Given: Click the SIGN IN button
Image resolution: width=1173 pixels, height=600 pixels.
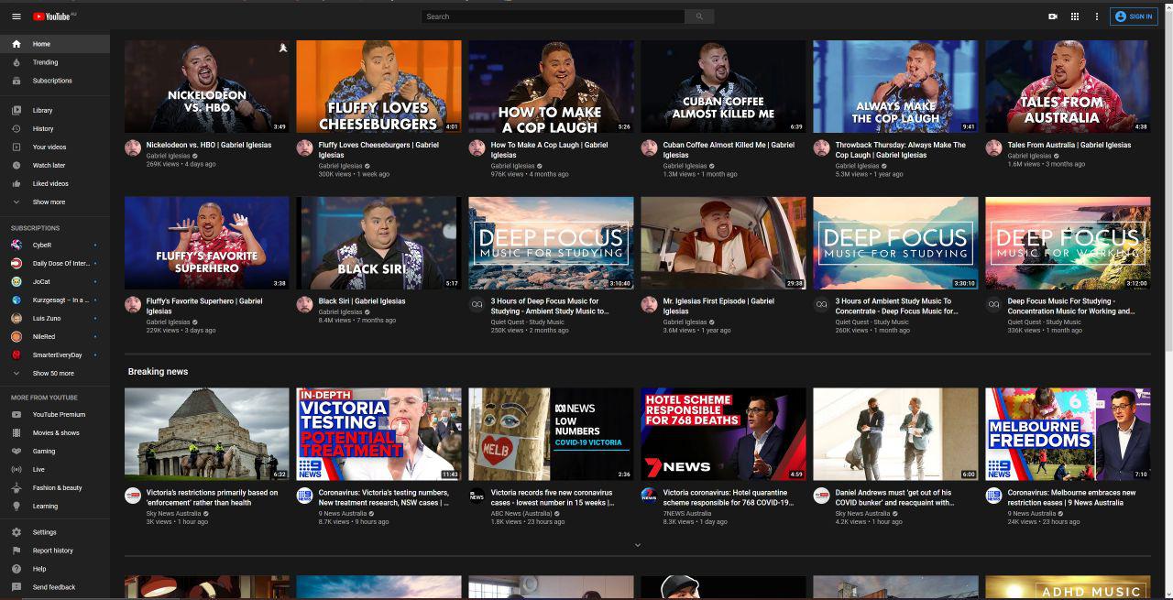Looking at the screenshot, I should click(1133, 16).
